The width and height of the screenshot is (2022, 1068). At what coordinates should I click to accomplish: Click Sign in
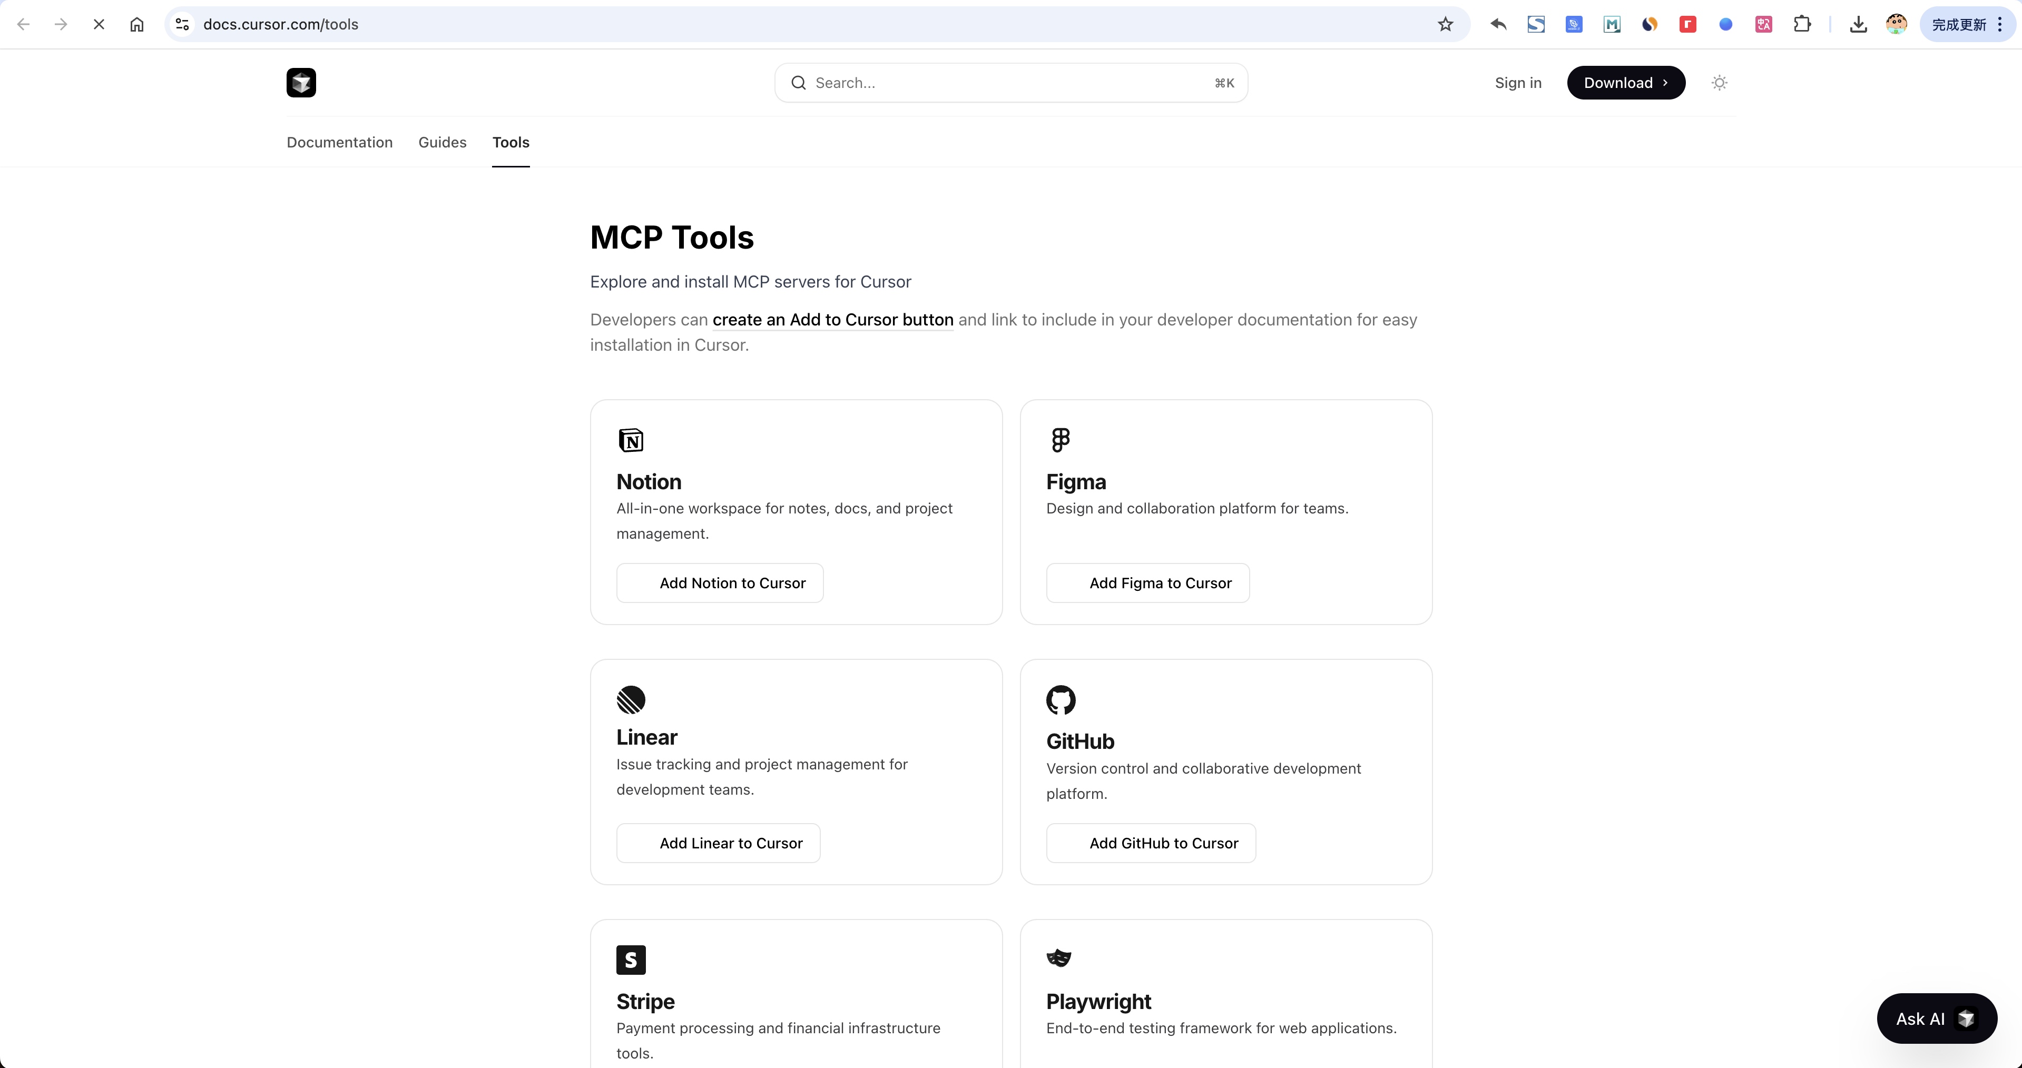point(1518,83)
